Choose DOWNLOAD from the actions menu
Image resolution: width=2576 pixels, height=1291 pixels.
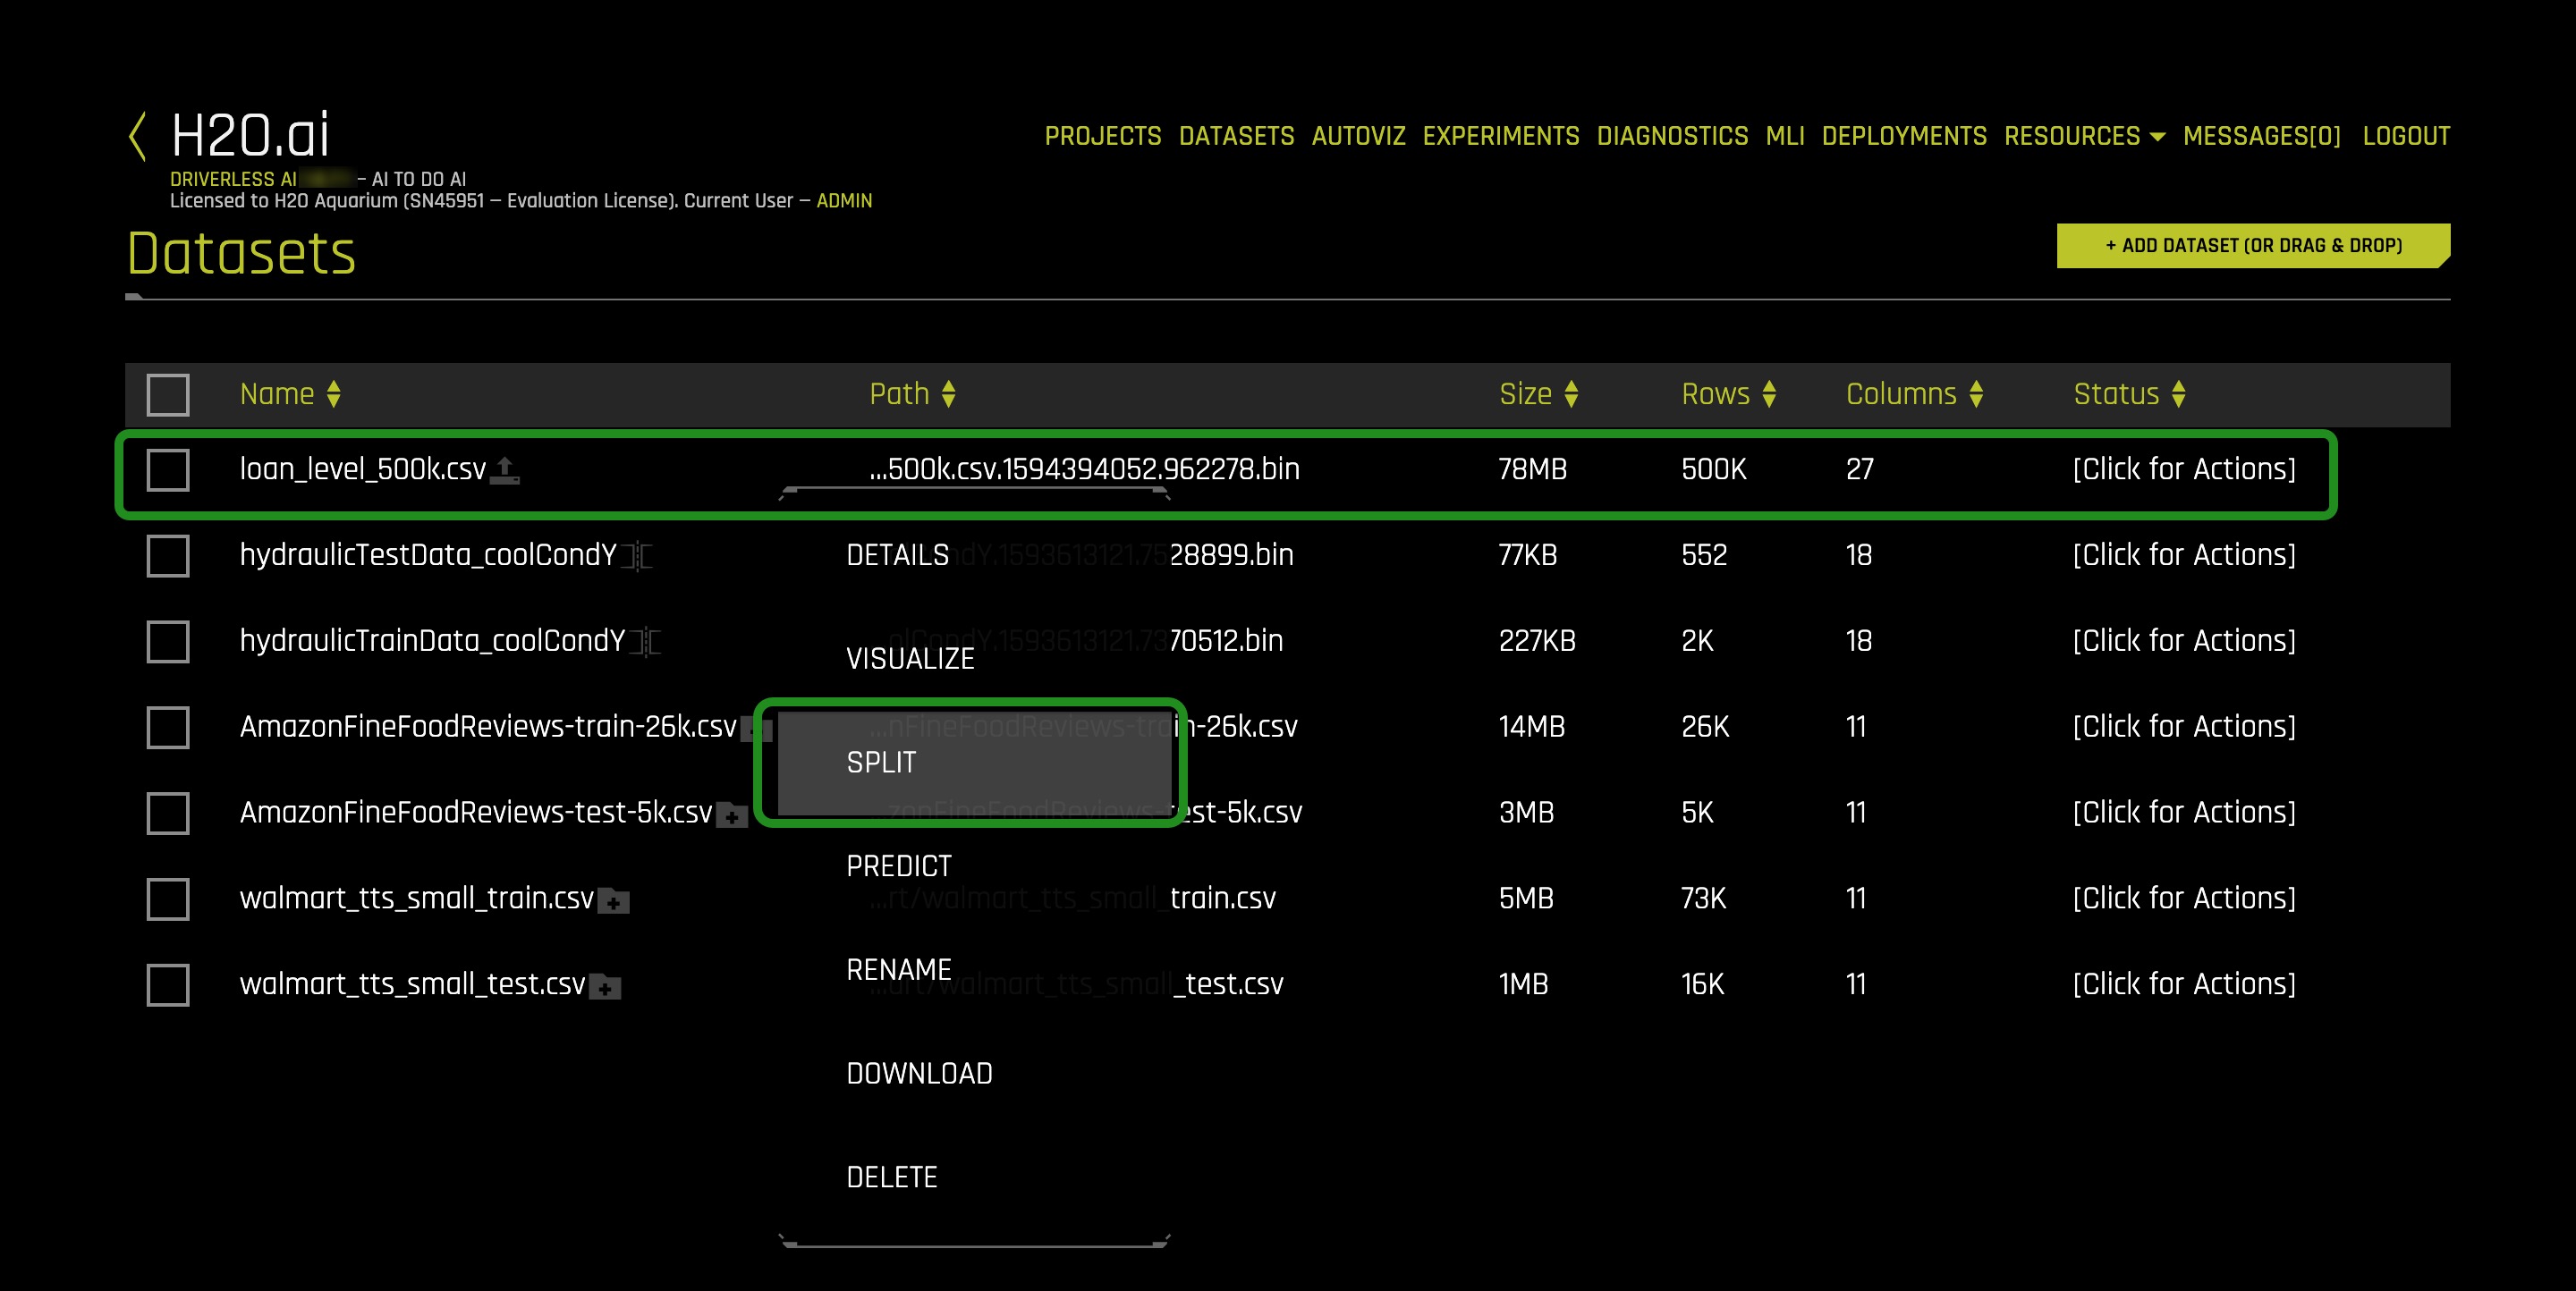pyautogui.click(x=919, y=1076)
